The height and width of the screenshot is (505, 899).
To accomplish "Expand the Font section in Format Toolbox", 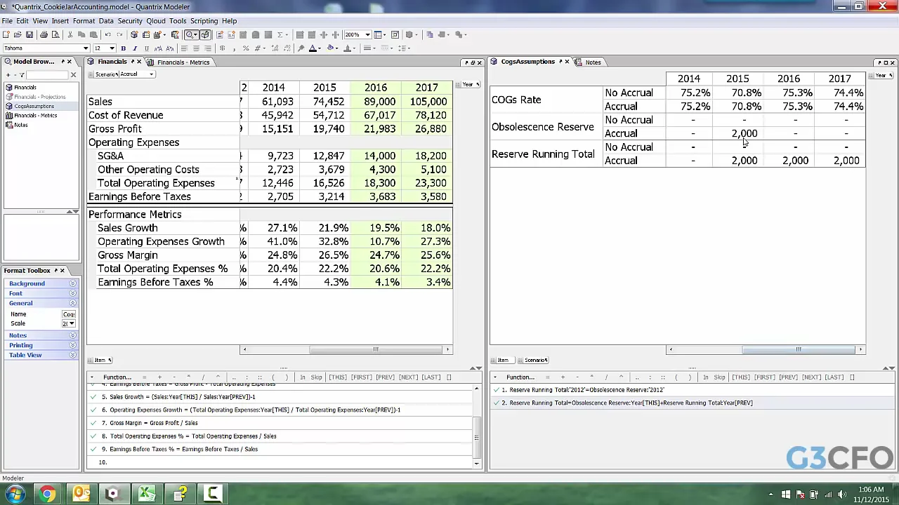I will pyautogui.click(x=72, y=293).
